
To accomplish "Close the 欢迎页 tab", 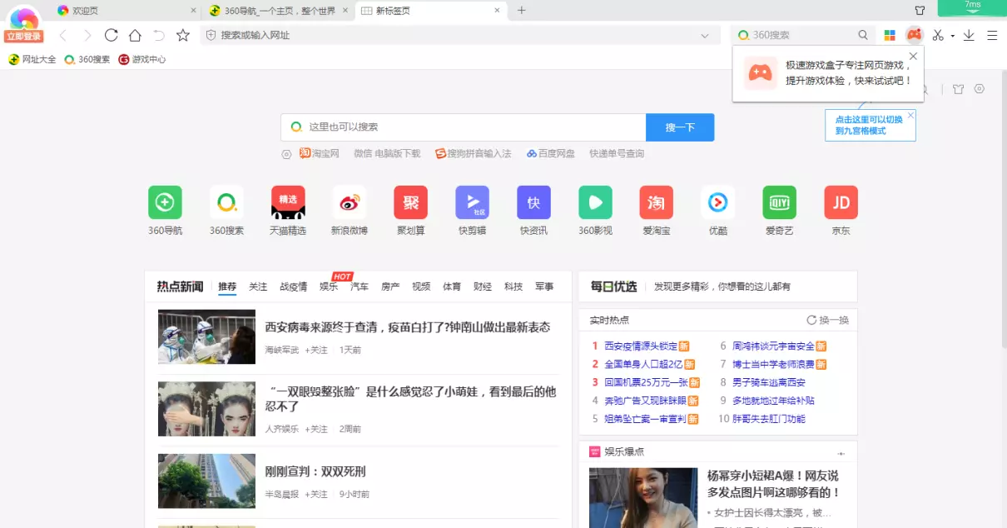I will coord(194,11).
